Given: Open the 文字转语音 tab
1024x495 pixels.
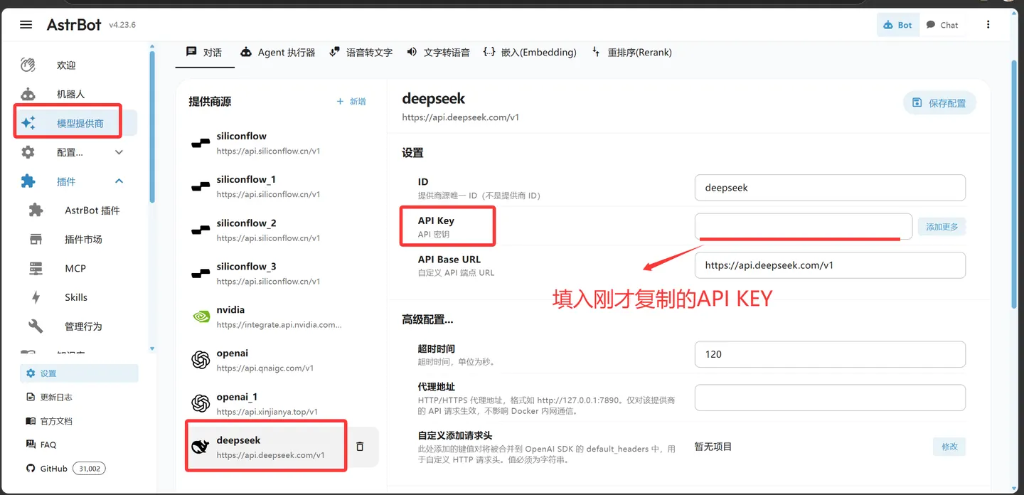Looking at the screenshot, I should pos(438,52).
